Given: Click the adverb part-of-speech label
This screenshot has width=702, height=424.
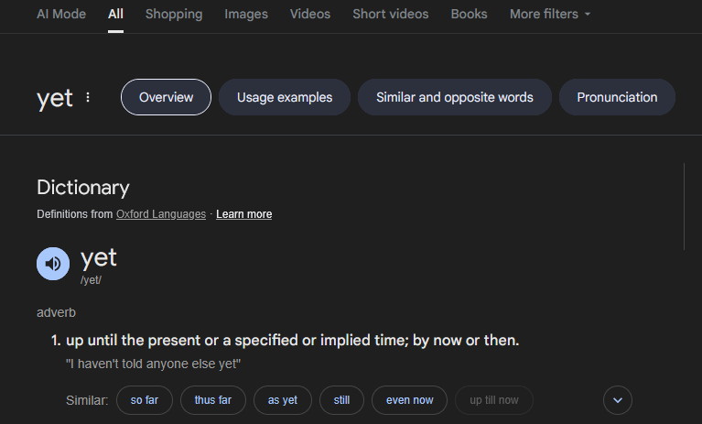Looking at the screenshot, I should 56,312.
